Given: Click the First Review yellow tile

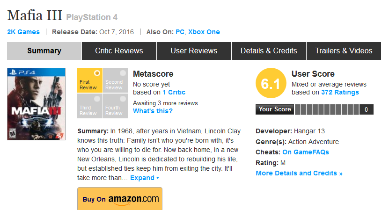Looking at the screenshot, I should 89,80.
